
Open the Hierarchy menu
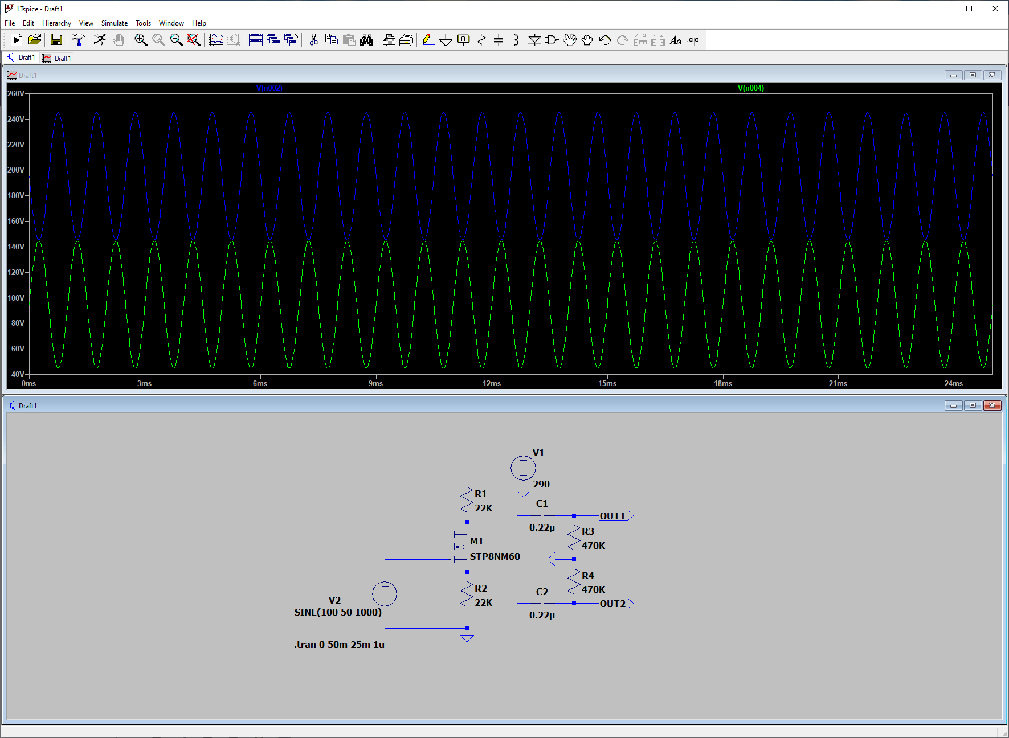tap(56, 23)
